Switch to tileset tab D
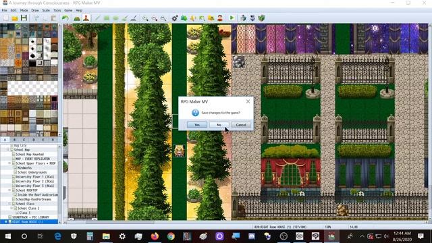Screen dimensions: 432x243 click(x=34, y=140)
